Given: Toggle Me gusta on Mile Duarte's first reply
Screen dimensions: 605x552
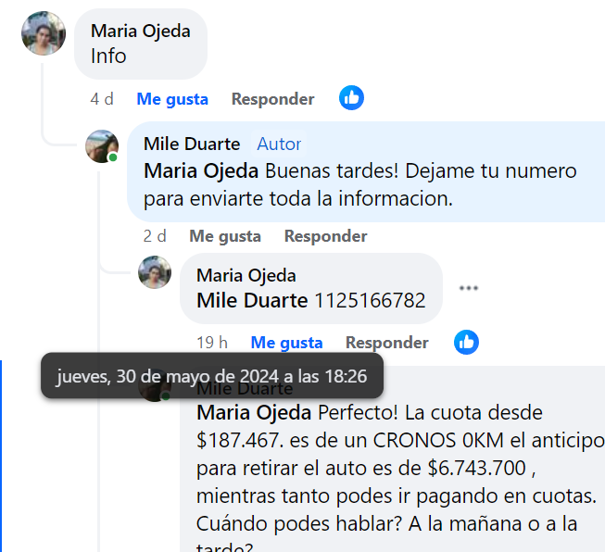Looking at the screenshot, I should (x=225, y=236).
